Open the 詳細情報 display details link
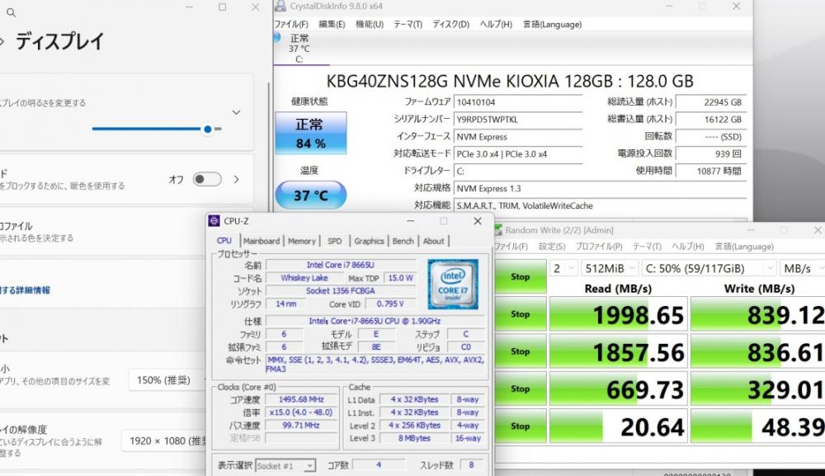825x476 pixels. pyautogui.click(x=26, y=290)
